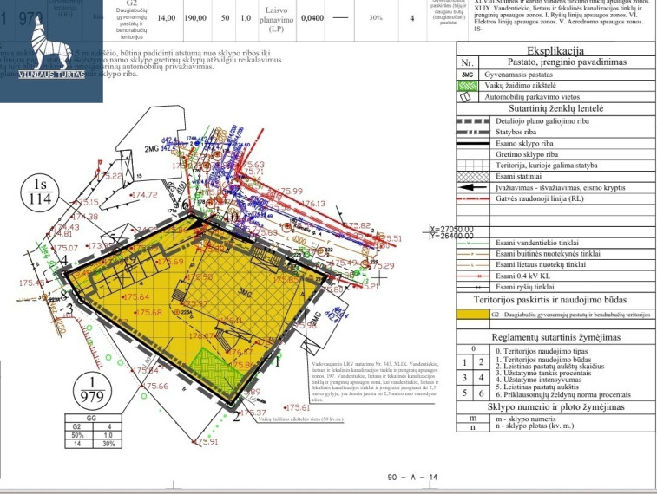The height and width of the screenshot is (494, 657).
Task: Click 'Automobilių parkavimo vietos' legend text
Action: (532, 97)
